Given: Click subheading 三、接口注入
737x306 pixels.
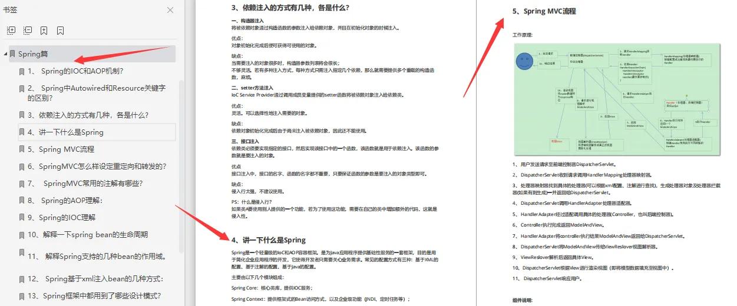Looking at the screenshot, I should 245,141.
